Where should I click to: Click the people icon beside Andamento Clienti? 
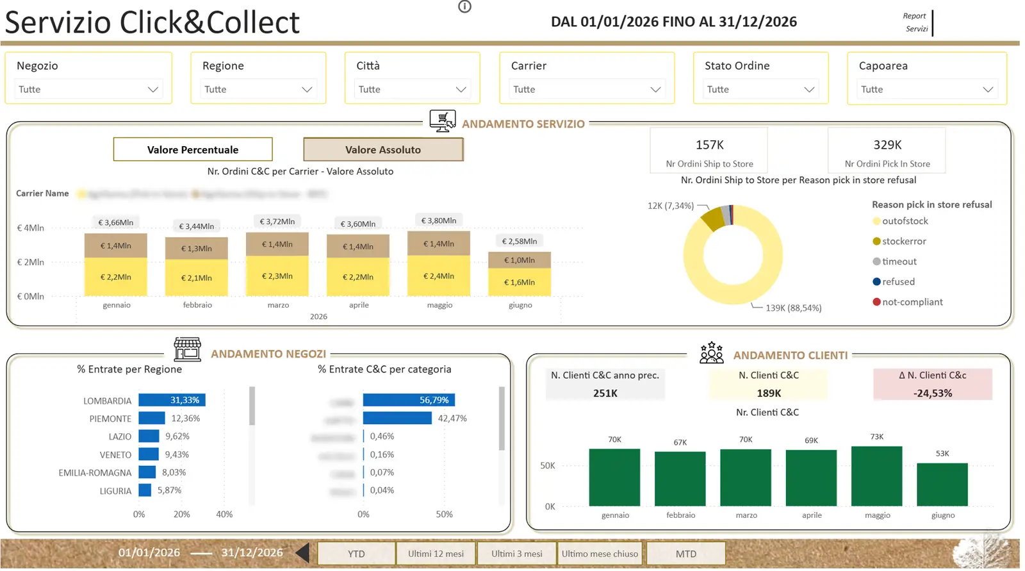click(711, 352)
